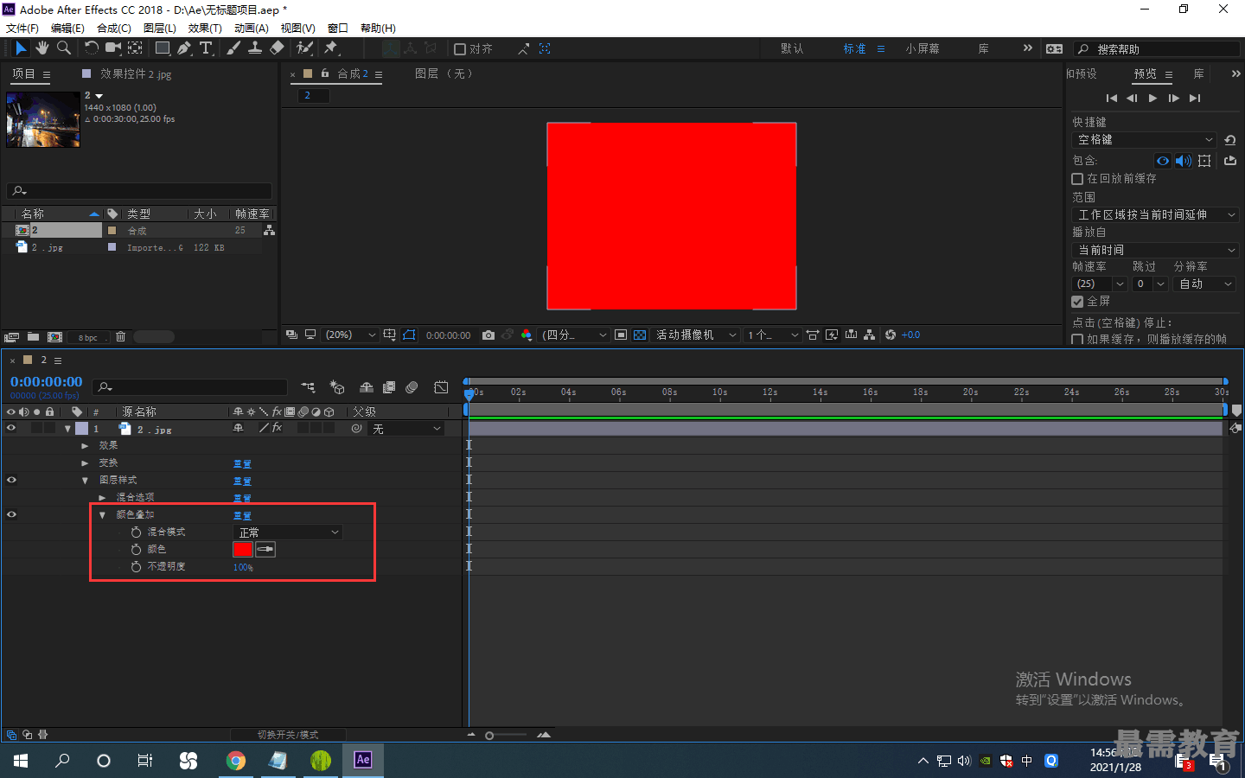Toggle eye for 颜色叠加 color overlay

(11, 514)
